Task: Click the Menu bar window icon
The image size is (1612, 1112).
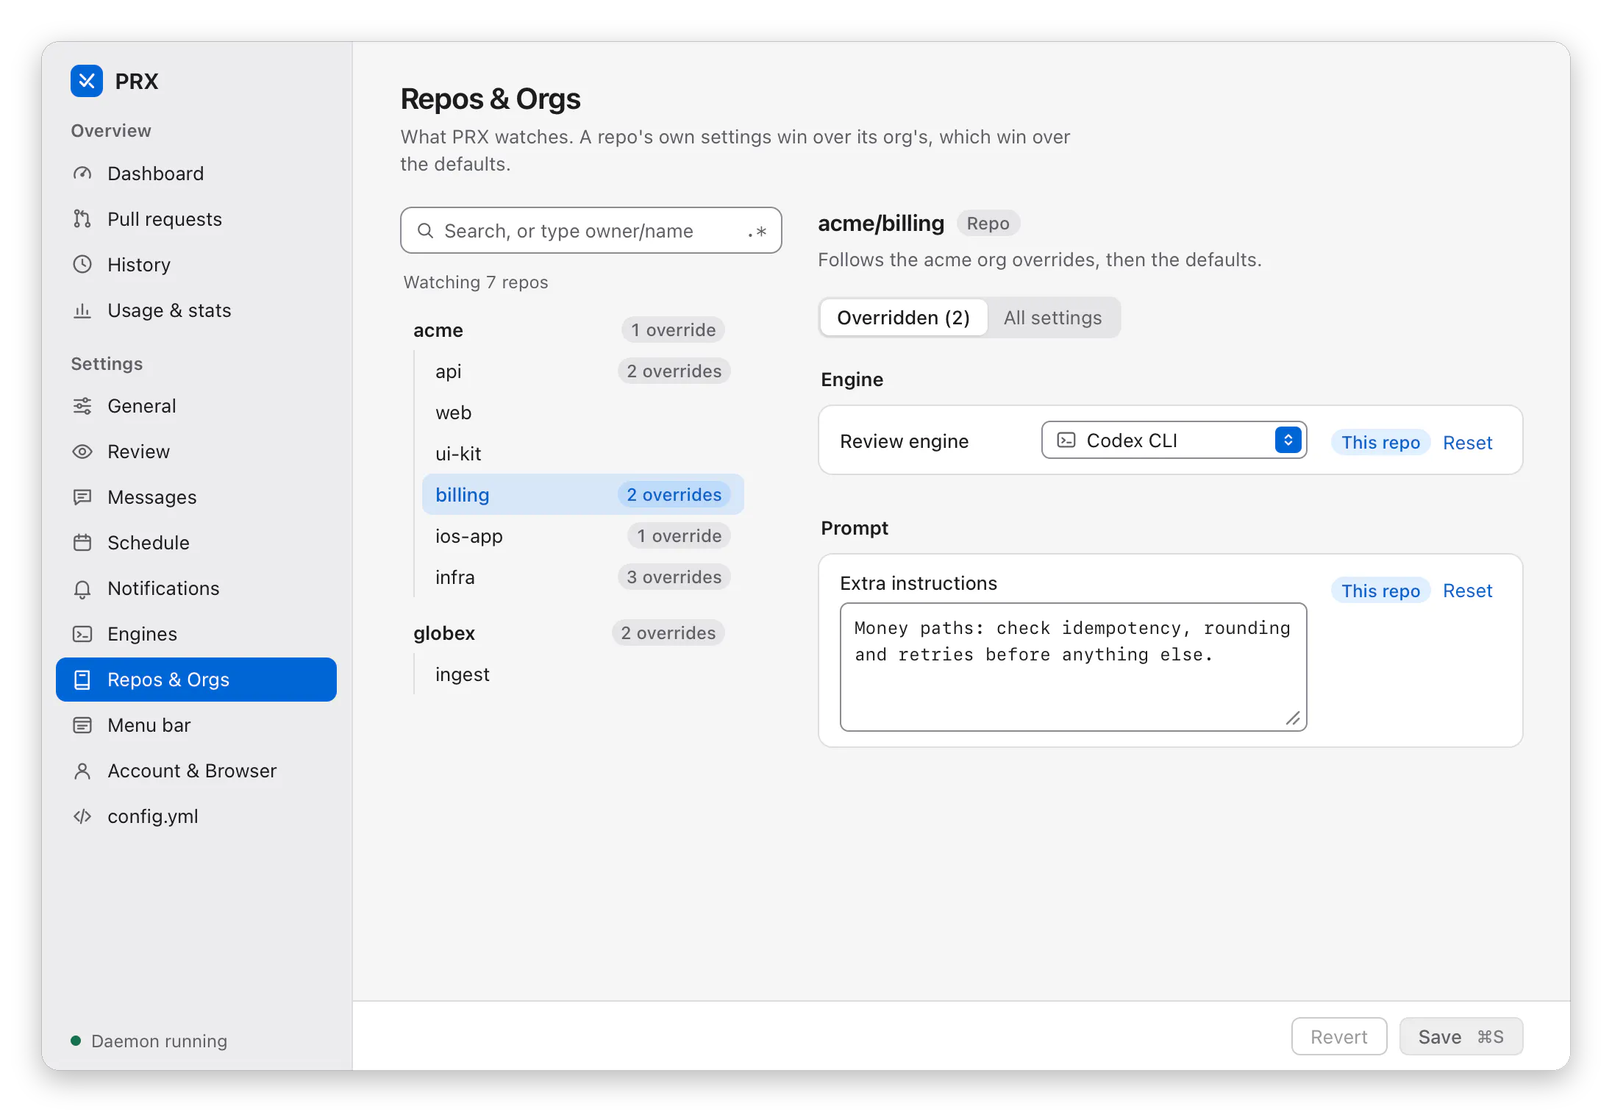Action: [x=82, y=725]
